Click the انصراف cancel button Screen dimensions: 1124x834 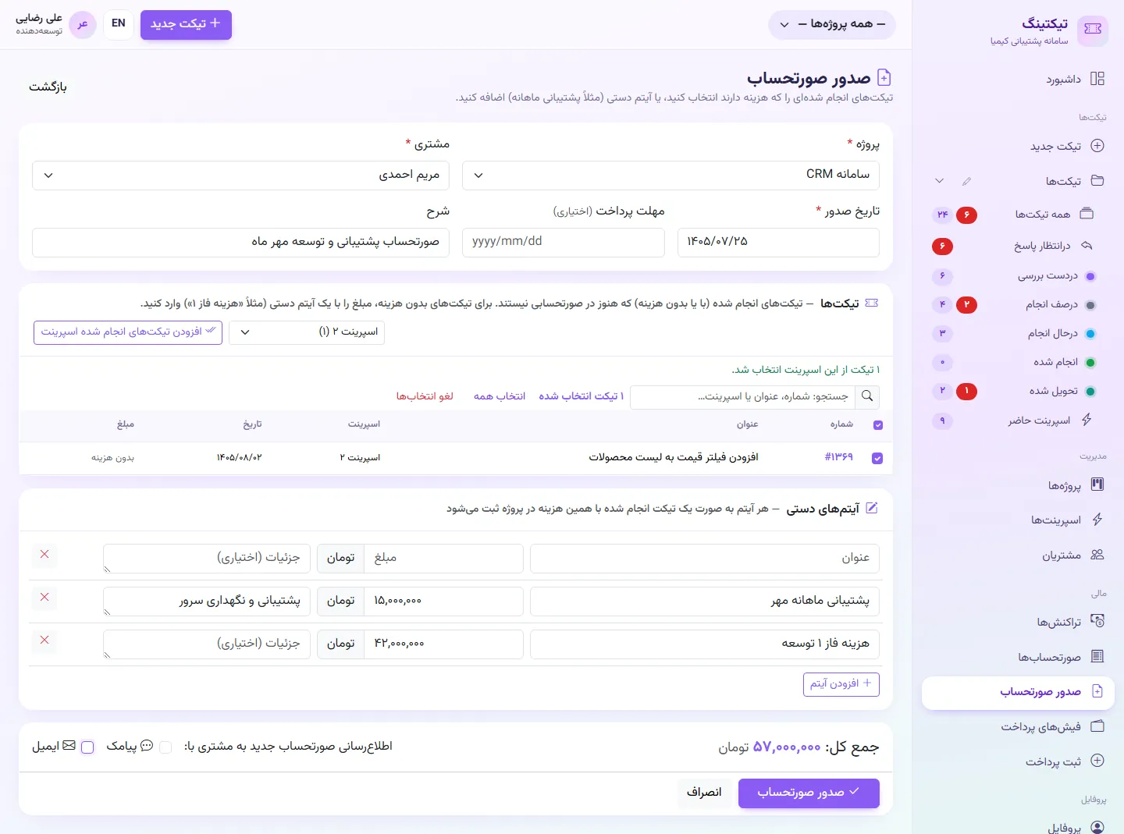[x=704, y=793]
